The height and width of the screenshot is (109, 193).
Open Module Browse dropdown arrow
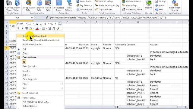tap(142, 1)
